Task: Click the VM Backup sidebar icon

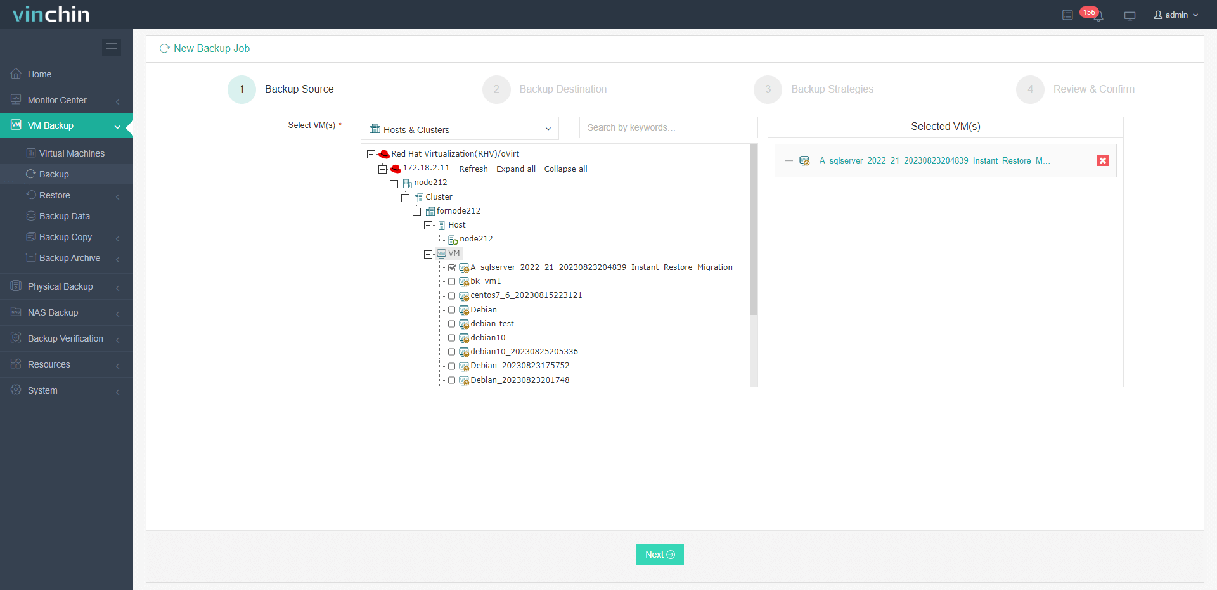Action: [16, 125]
